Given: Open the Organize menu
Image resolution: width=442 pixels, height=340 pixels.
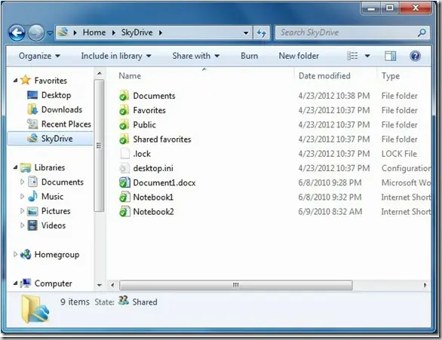Looking at the screenshot, I should (x=39, y=56).
